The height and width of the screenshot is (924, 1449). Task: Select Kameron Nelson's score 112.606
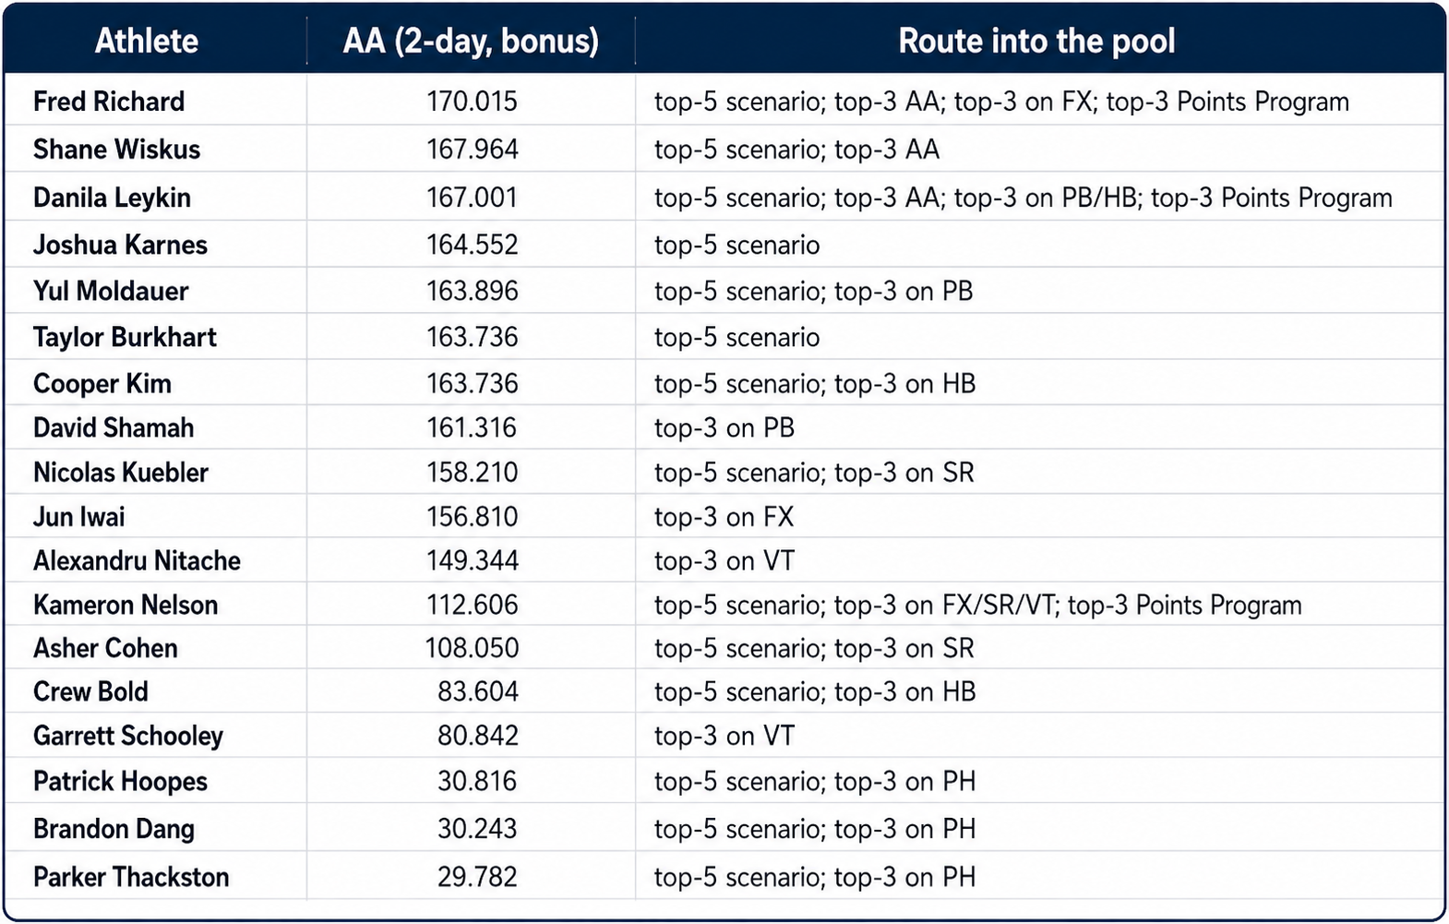pyautogui.click(x=472, y=606)
